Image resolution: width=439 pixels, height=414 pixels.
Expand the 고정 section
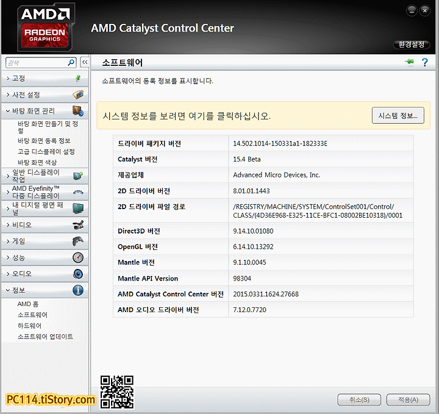[45, 79]
